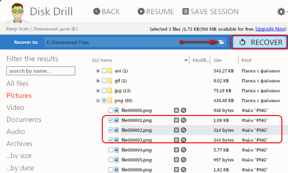Preview file000000.png with magnifier icon

[x=183, y=110]
